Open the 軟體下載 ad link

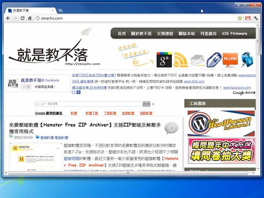click(x=92, y=113)
